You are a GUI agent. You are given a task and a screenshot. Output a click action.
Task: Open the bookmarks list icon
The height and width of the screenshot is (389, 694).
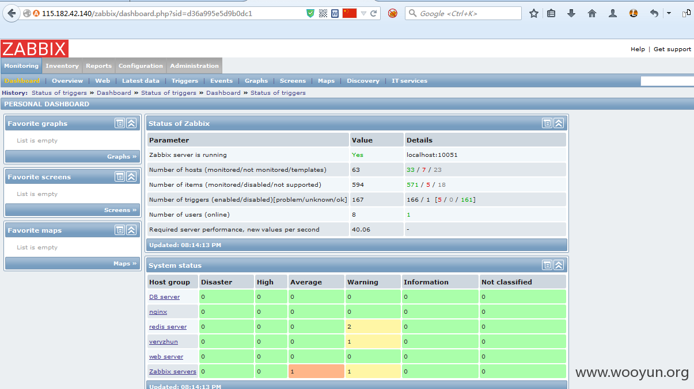551,13
